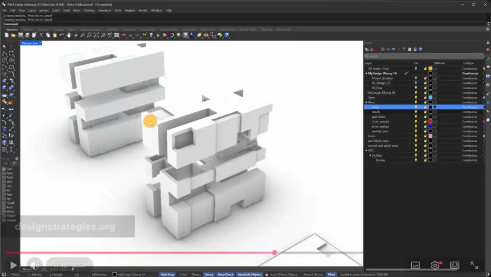
Task: Open the Linetype dropdown for 6mm layer
Action: pyautogui.click(x=470, y=136)
